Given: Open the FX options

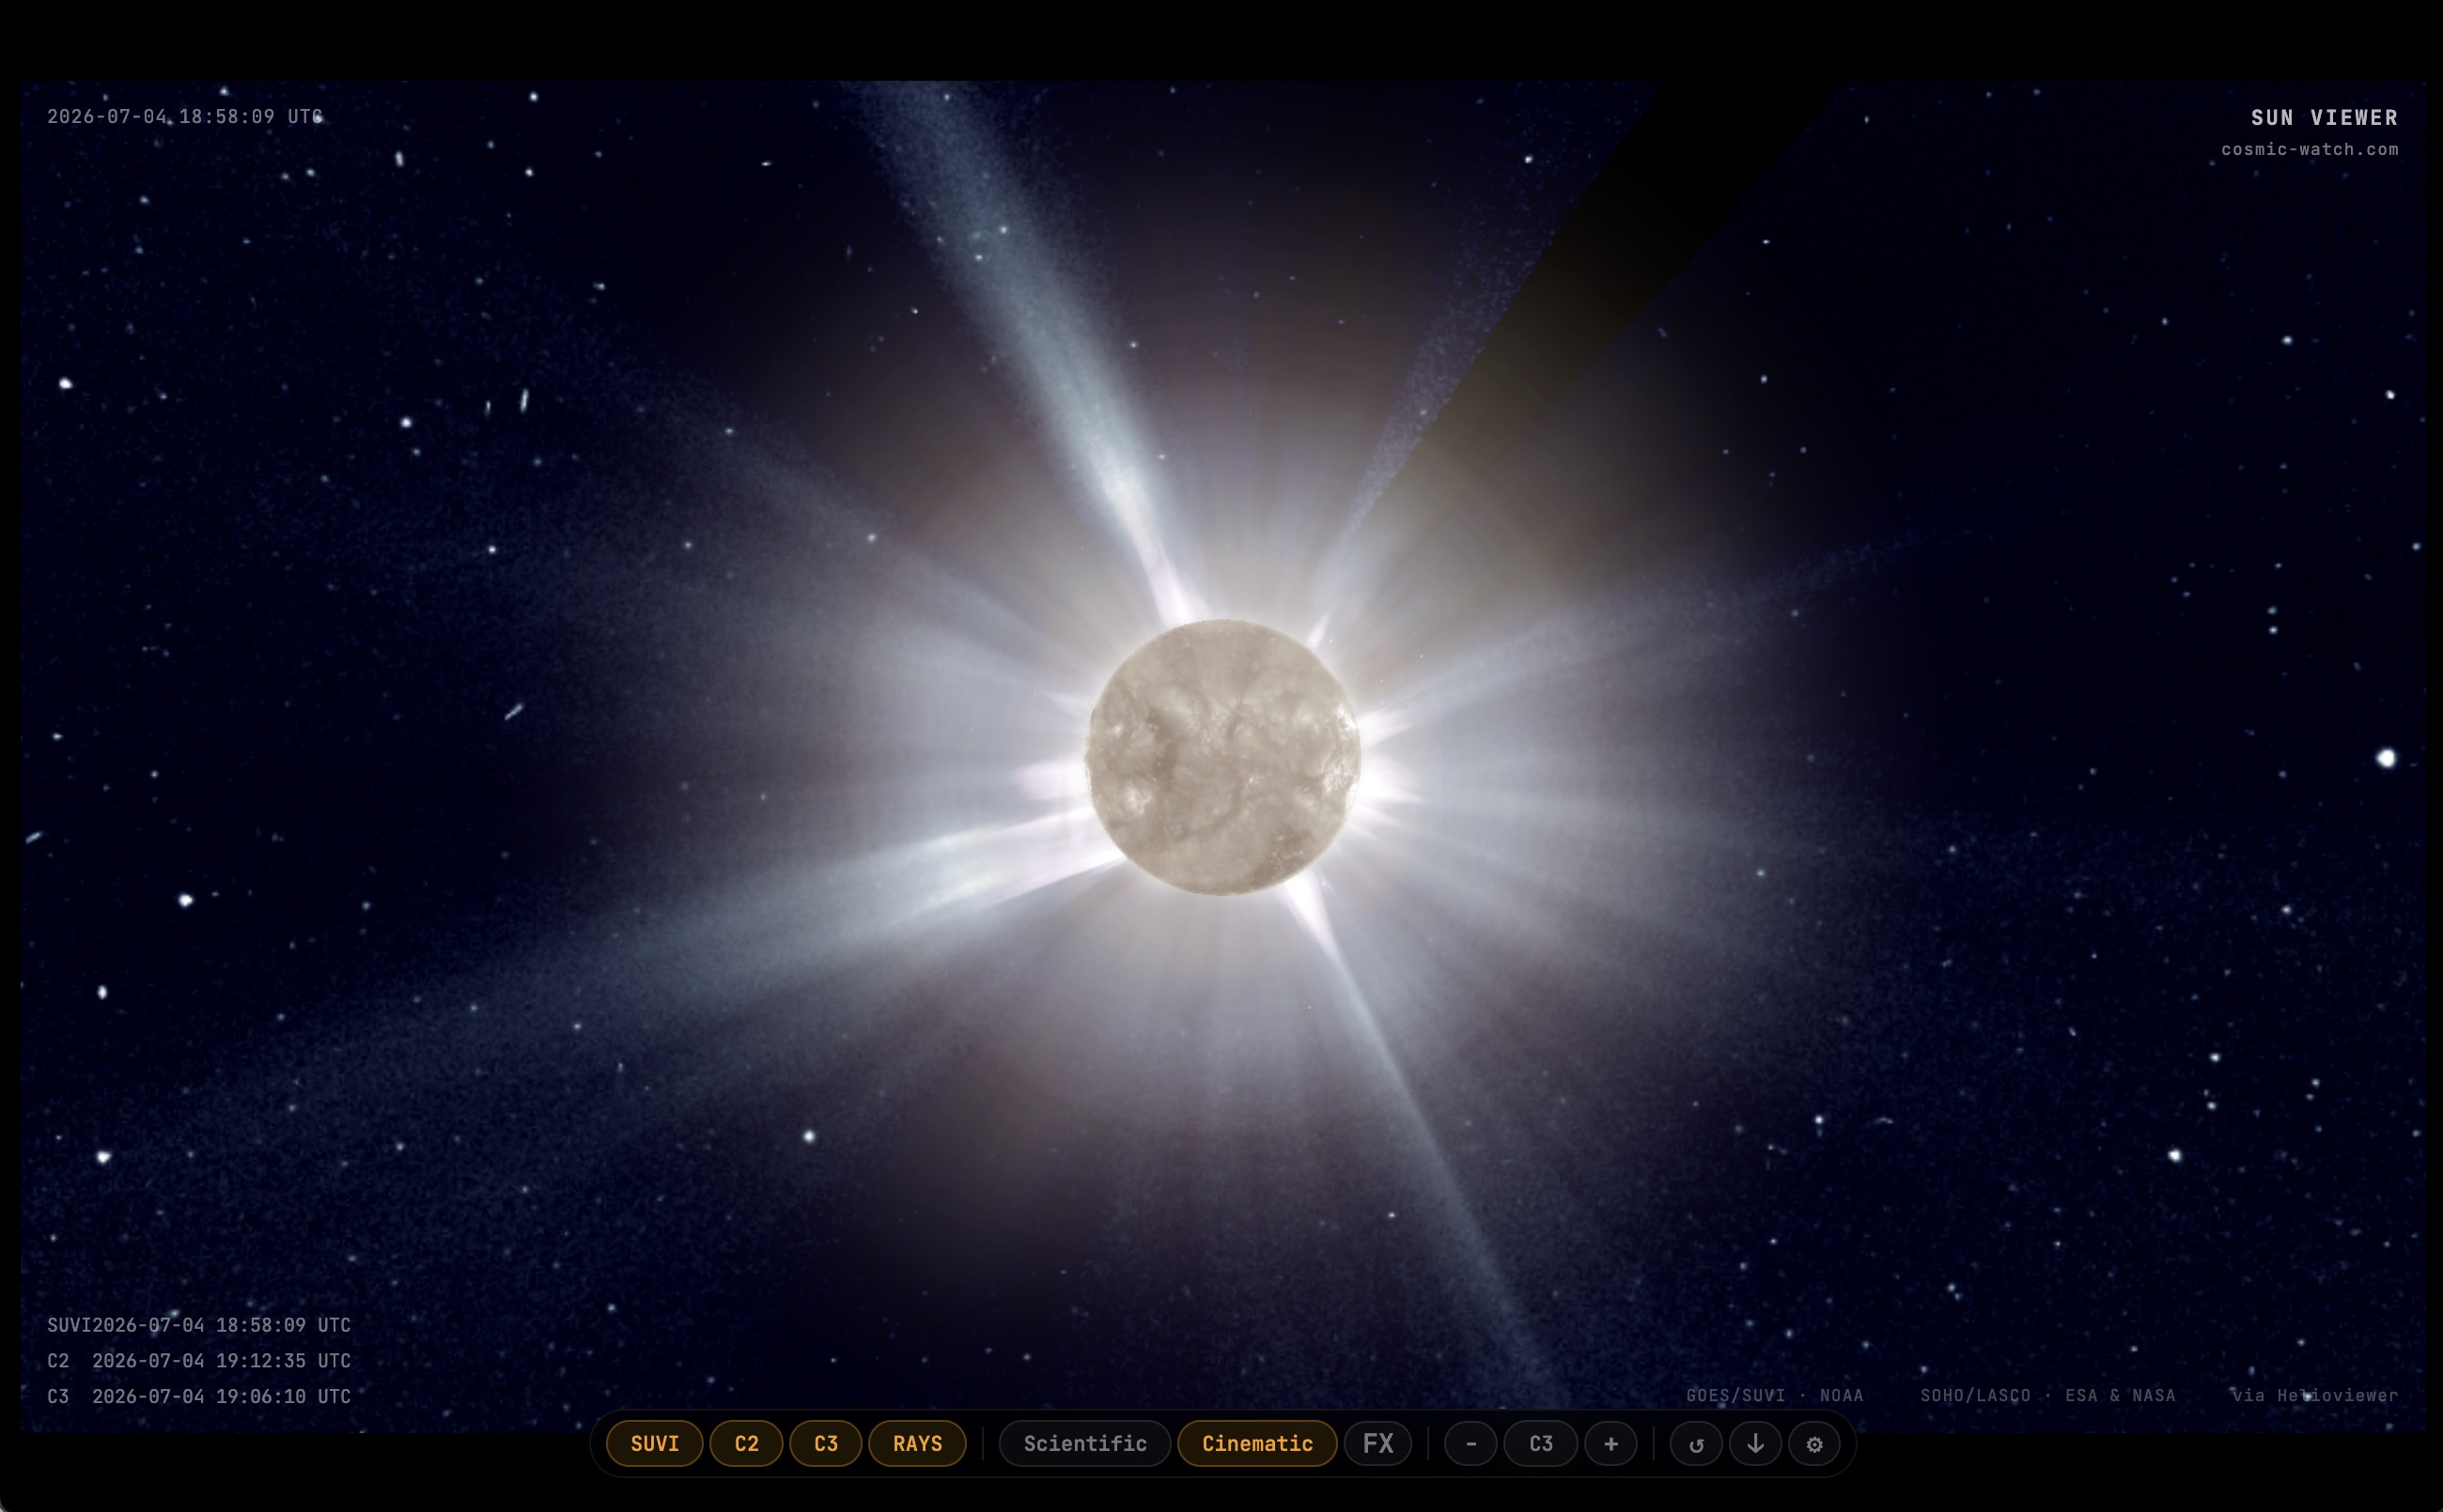Looking at the screenshot, I should tap(1377, 1443).
